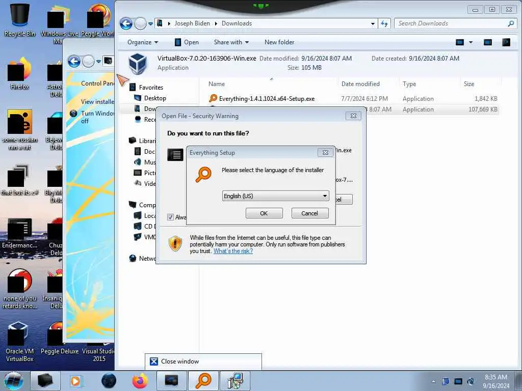Screen dimensions: 522x391
Task: Select Favorites in the navigation pane
Action: click(x=151, y=88)
